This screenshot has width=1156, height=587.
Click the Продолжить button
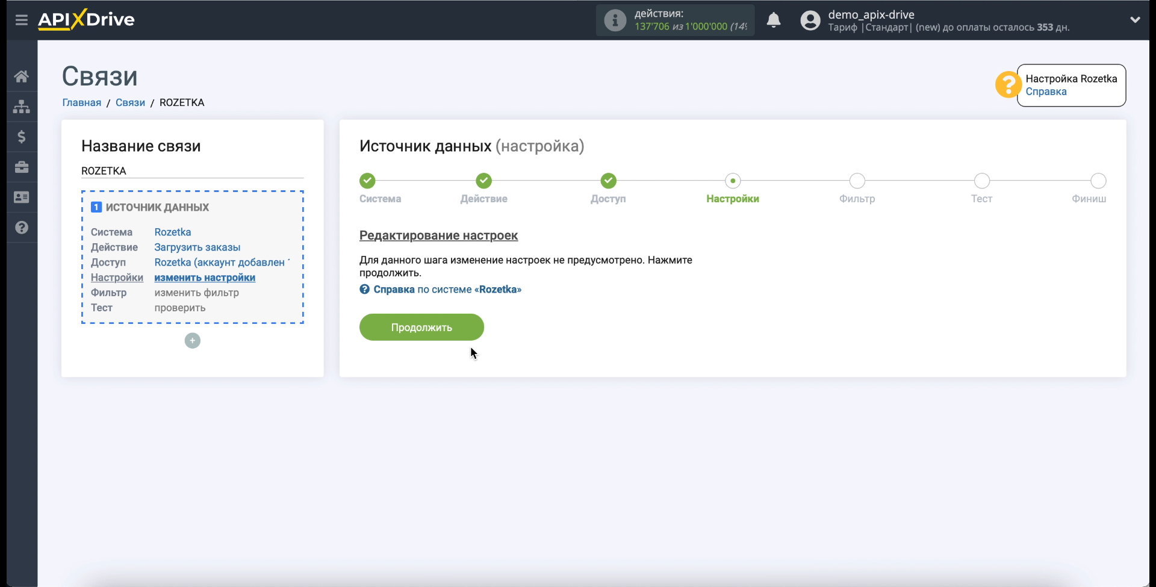[x=421, y=328]
